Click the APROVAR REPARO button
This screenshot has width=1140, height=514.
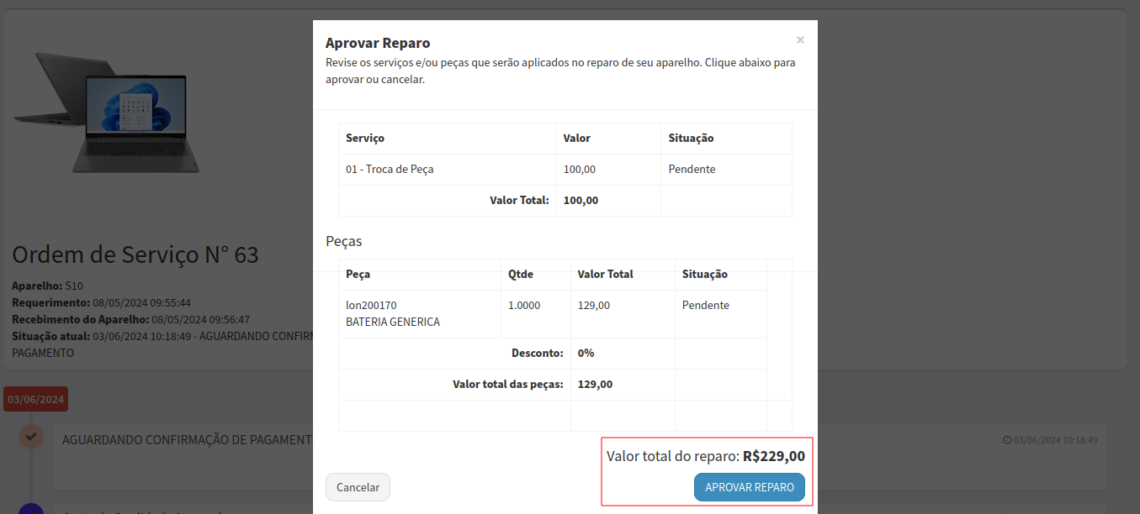[749, 487]
